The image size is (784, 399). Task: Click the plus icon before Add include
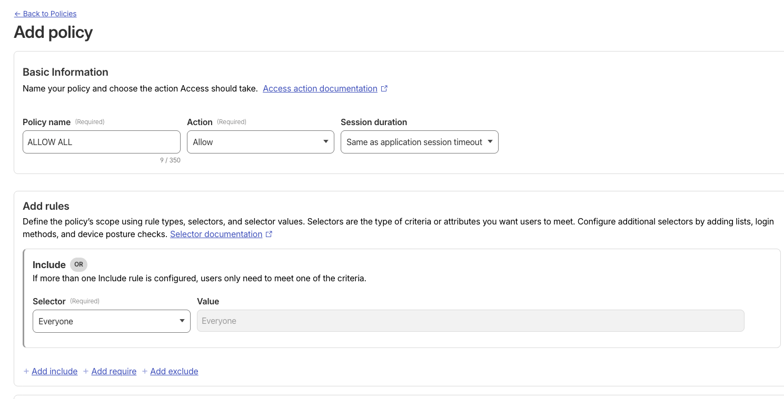(x=26, y=371)
